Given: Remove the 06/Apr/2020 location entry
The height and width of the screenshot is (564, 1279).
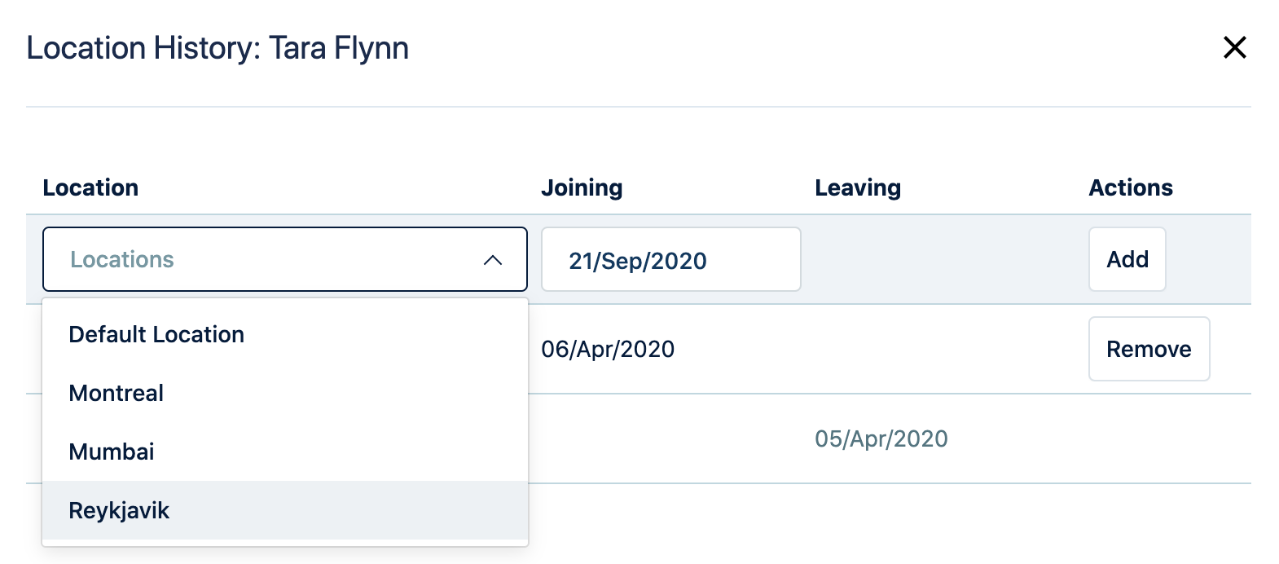Looking at the screenshot, I should [1148, 349].
